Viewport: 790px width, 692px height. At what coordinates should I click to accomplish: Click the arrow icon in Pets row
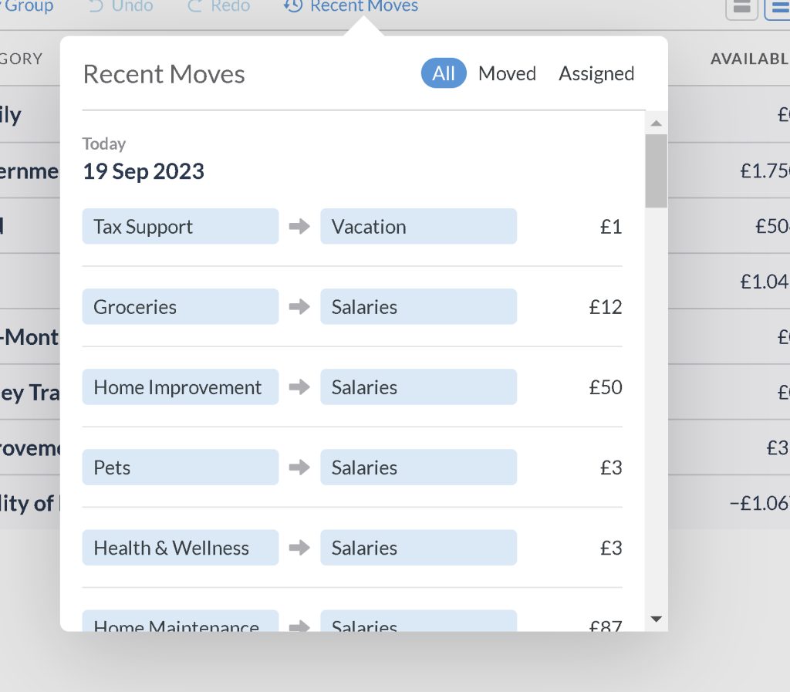coord(299,468)
